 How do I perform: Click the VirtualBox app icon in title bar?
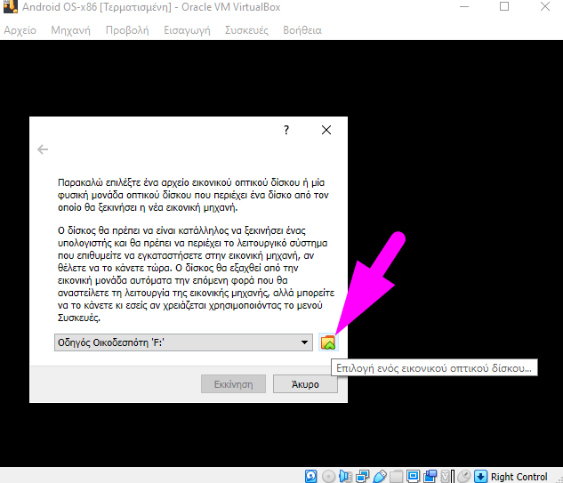pyautogui.click(x=11, y=6)
